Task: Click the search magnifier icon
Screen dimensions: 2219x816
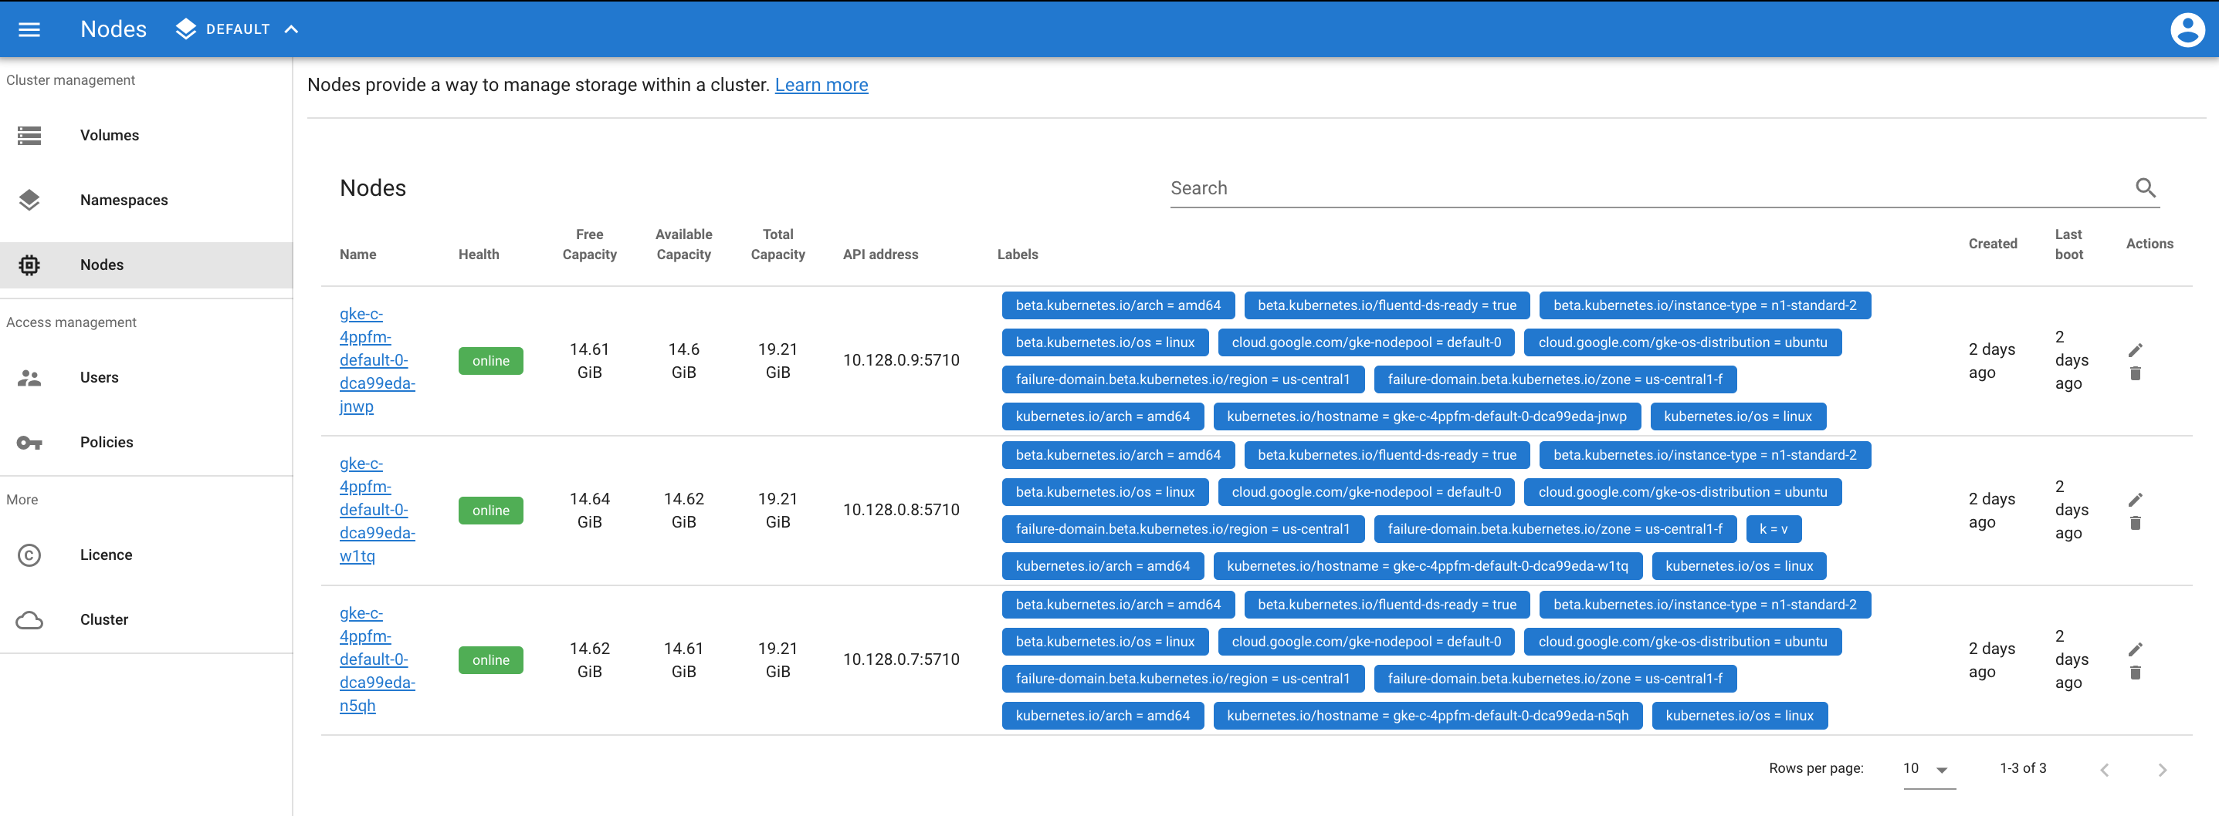Action: click(2145, 187)
